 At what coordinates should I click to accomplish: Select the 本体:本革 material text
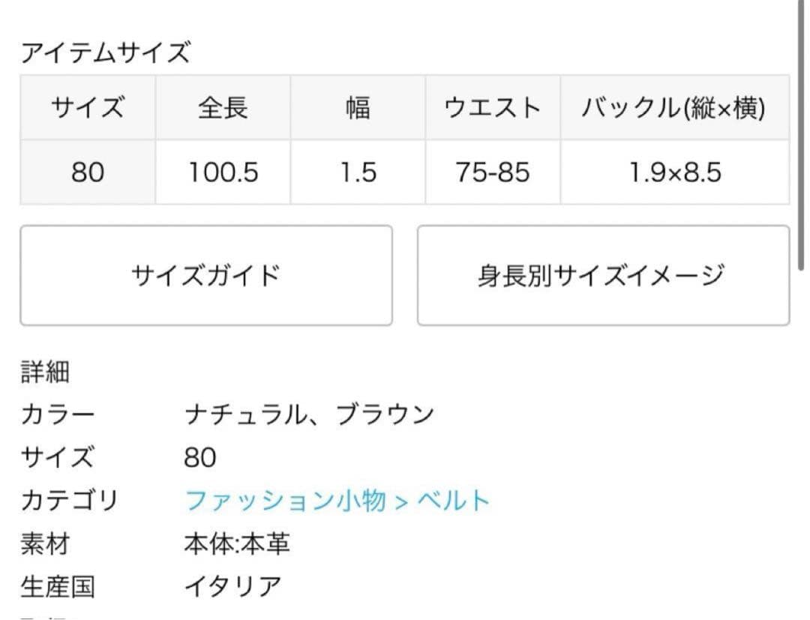coord(236,544)
